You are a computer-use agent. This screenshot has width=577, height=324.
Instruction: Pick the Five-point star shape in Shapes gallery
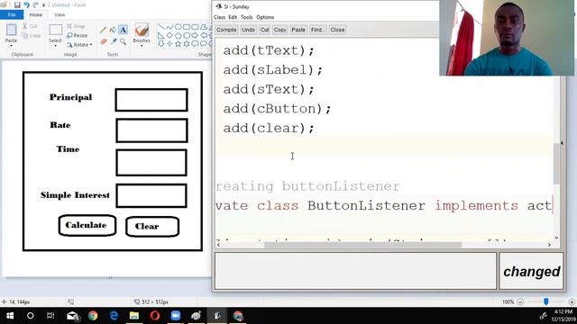pyautogui.click(x=178, y=44)
